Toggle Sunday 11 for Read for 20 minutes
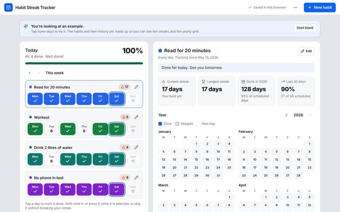340x212 pixels. tap(133, 99)
